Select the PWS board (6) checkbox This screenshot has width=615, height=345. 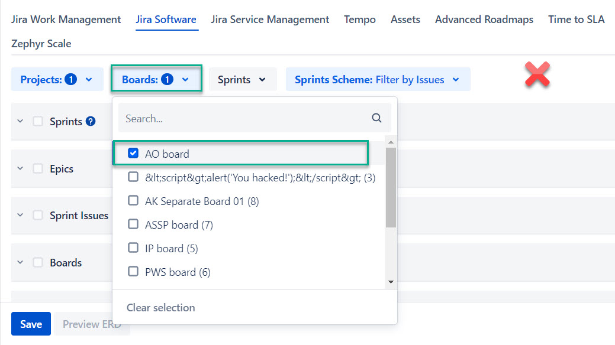point(133,272)
